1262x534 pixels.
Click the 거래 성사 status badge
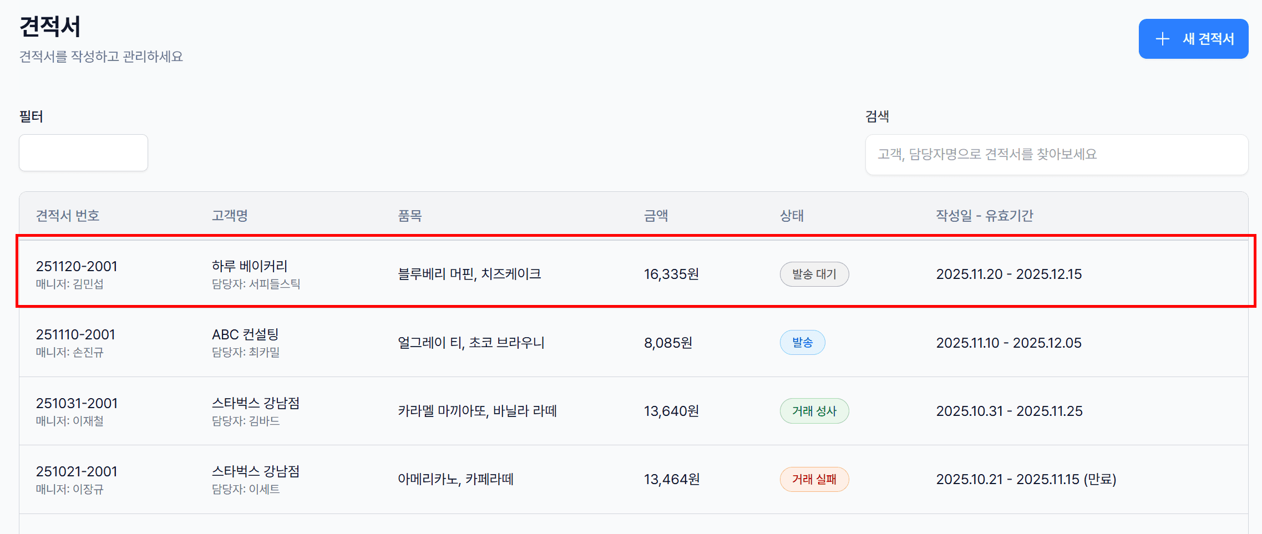pyautogui.click(x=814, y=411)
